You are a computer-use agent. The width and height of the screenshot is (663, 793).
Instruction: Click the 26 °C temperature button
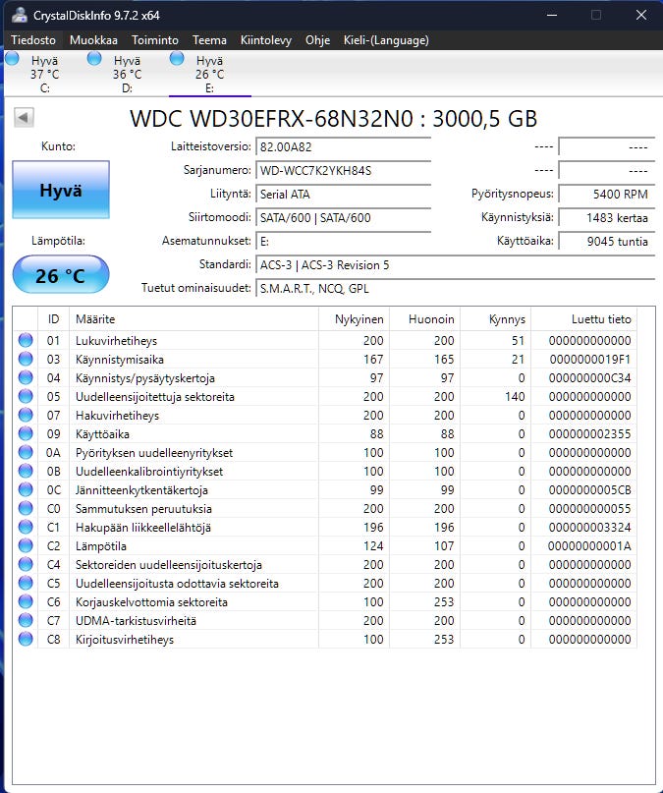(61, 274)
